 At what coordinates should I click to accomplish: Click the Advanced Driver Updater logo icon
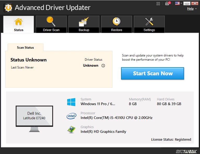(8, 8)
